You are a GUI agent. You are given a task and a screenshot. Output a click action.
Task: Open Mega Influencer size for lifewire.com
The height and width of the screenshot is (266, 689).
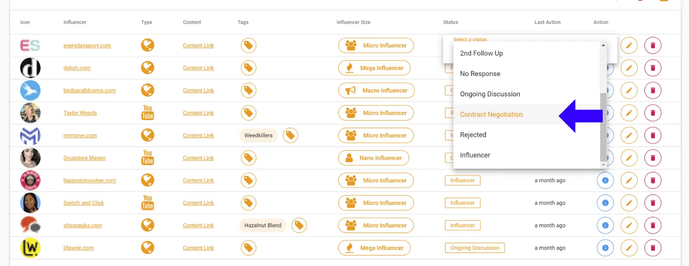(x=374, y=248)
